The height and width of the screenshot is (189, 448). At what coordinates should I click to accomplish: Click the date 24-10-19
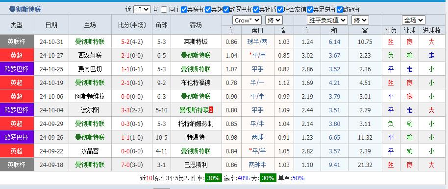pos(51,83)
